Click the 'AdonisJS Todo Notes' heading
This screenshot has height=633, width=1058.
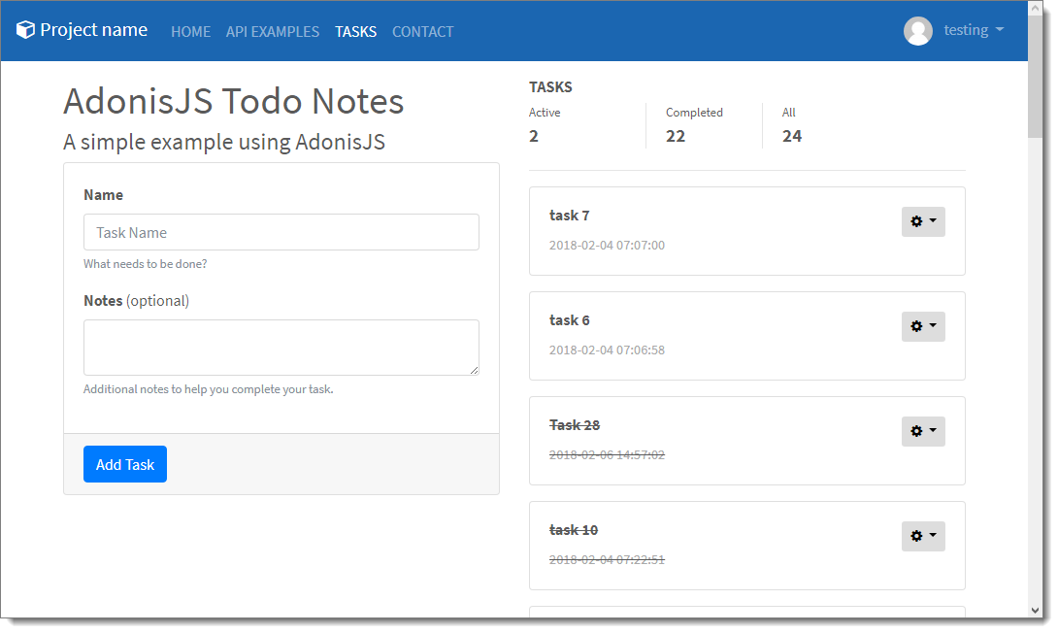[x=234, y=101]
